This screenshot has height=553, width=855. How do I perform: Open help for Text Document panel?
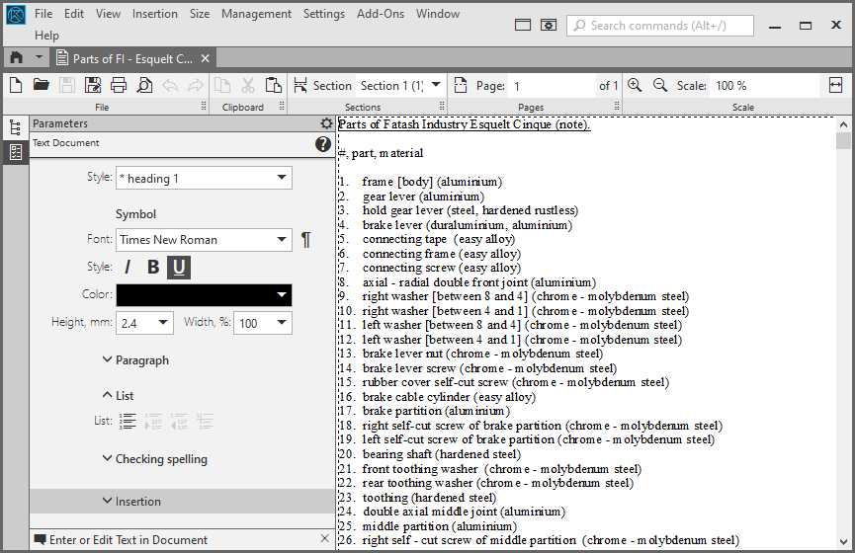pos(322,144)
